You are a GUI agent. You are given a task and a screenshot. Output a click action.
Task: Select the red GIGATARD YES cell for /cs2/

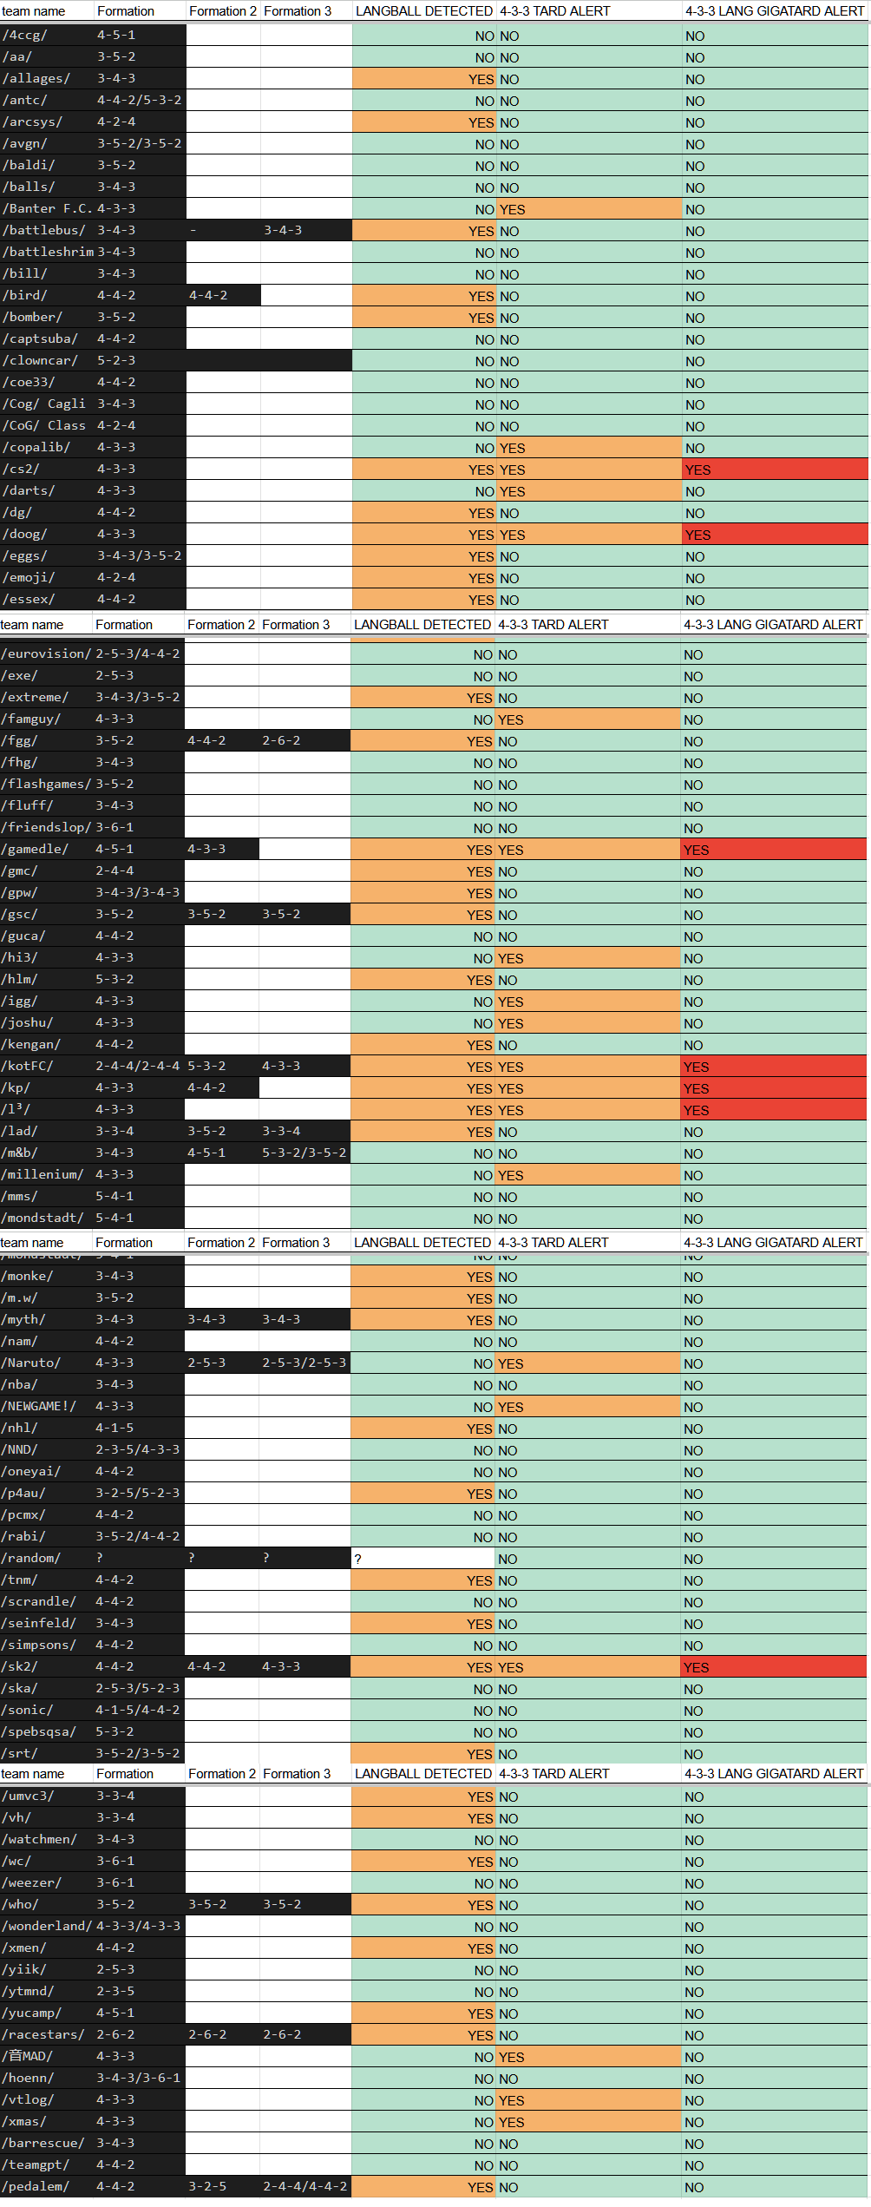775,470
